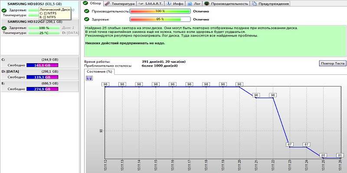Select the C: partition header

tap(39, 60)
